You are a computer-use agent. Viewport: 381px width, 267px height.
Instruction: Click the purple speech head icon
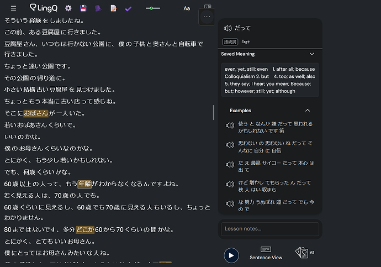(98, 8)
